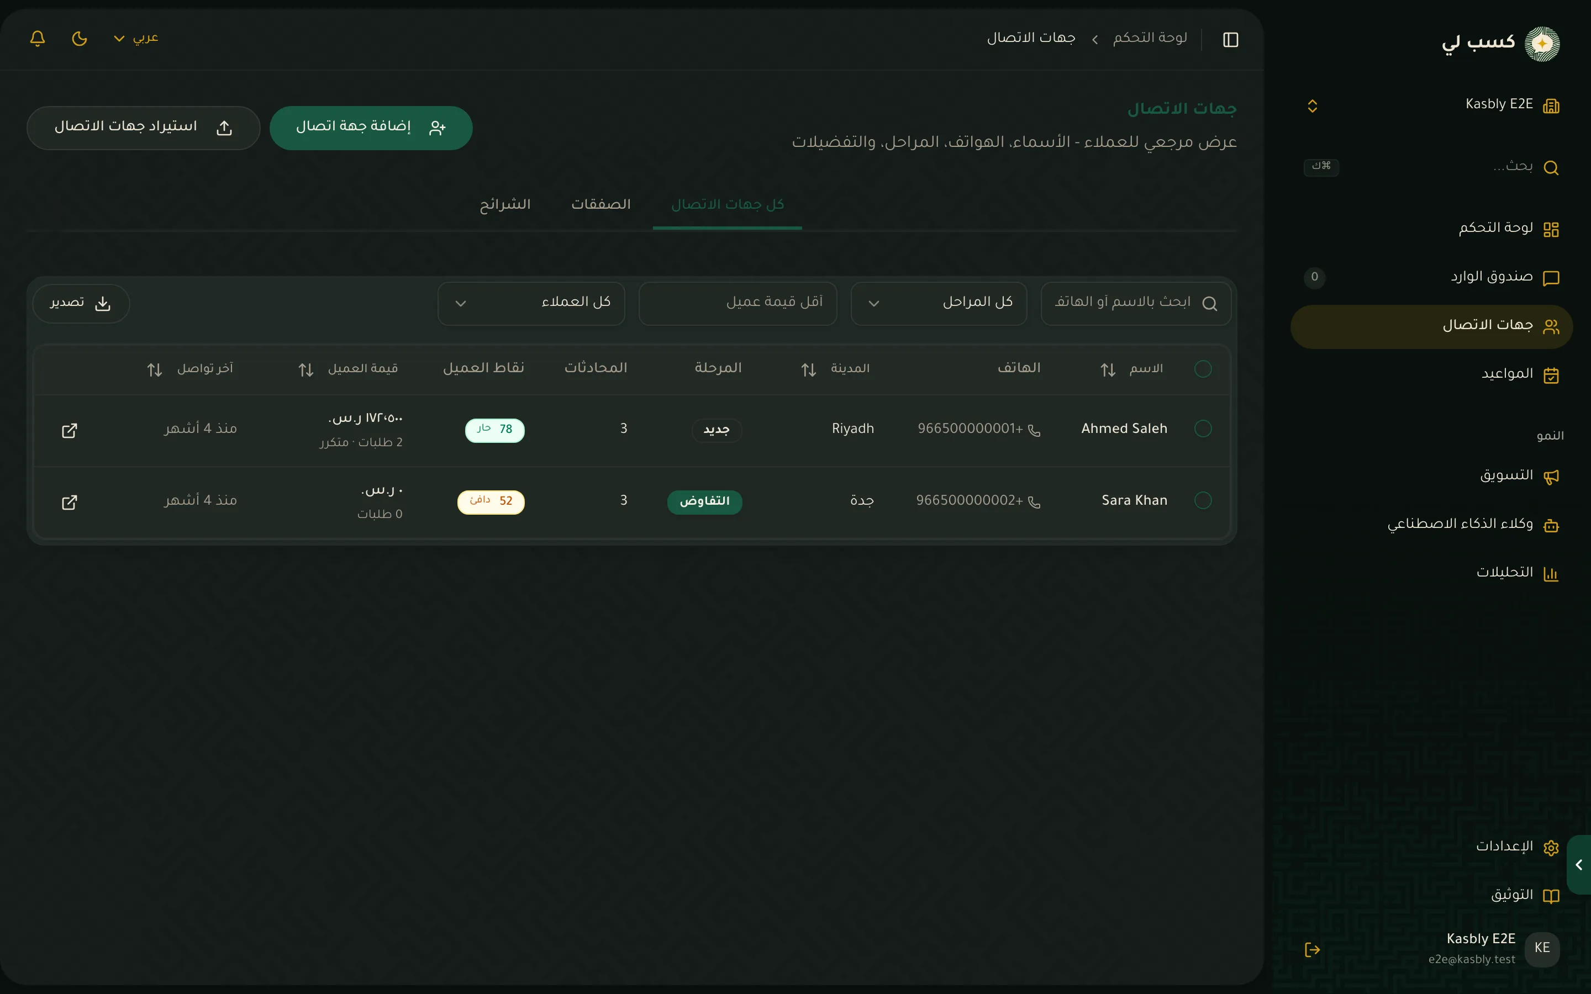The height and width of the screenshot is (994, 1591).
Task: Select the Ahmed Saleh row checkbox
Action: coord(1203,429)
